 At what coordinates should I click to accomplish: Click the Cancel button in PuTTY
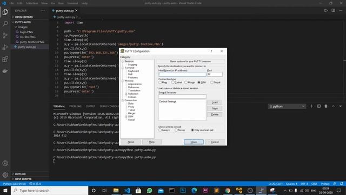215,142
